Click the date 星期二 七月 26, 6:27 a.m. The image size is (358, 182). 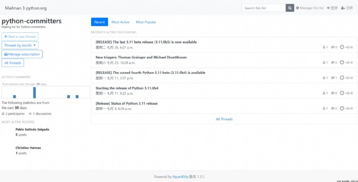[x=115, y=48]
